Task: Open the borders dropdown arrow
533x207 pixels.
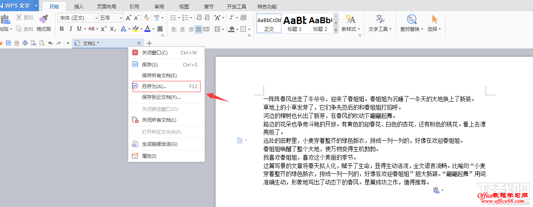Action: coord(250,29)
